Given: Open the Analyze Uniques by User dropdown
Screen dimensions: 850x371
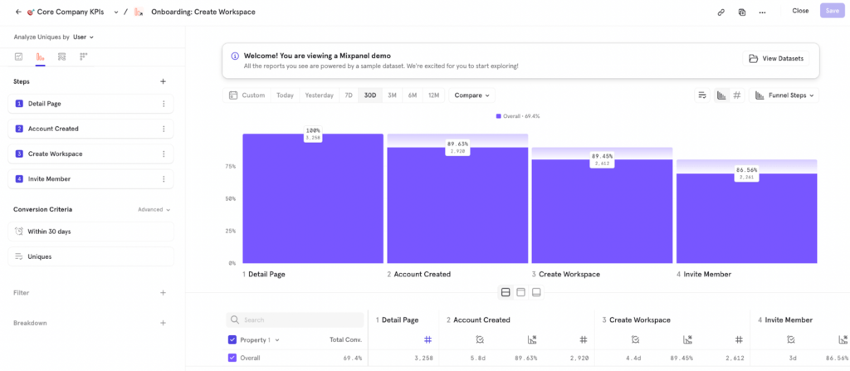Looking at the screenshot, I should click(84, 37).
